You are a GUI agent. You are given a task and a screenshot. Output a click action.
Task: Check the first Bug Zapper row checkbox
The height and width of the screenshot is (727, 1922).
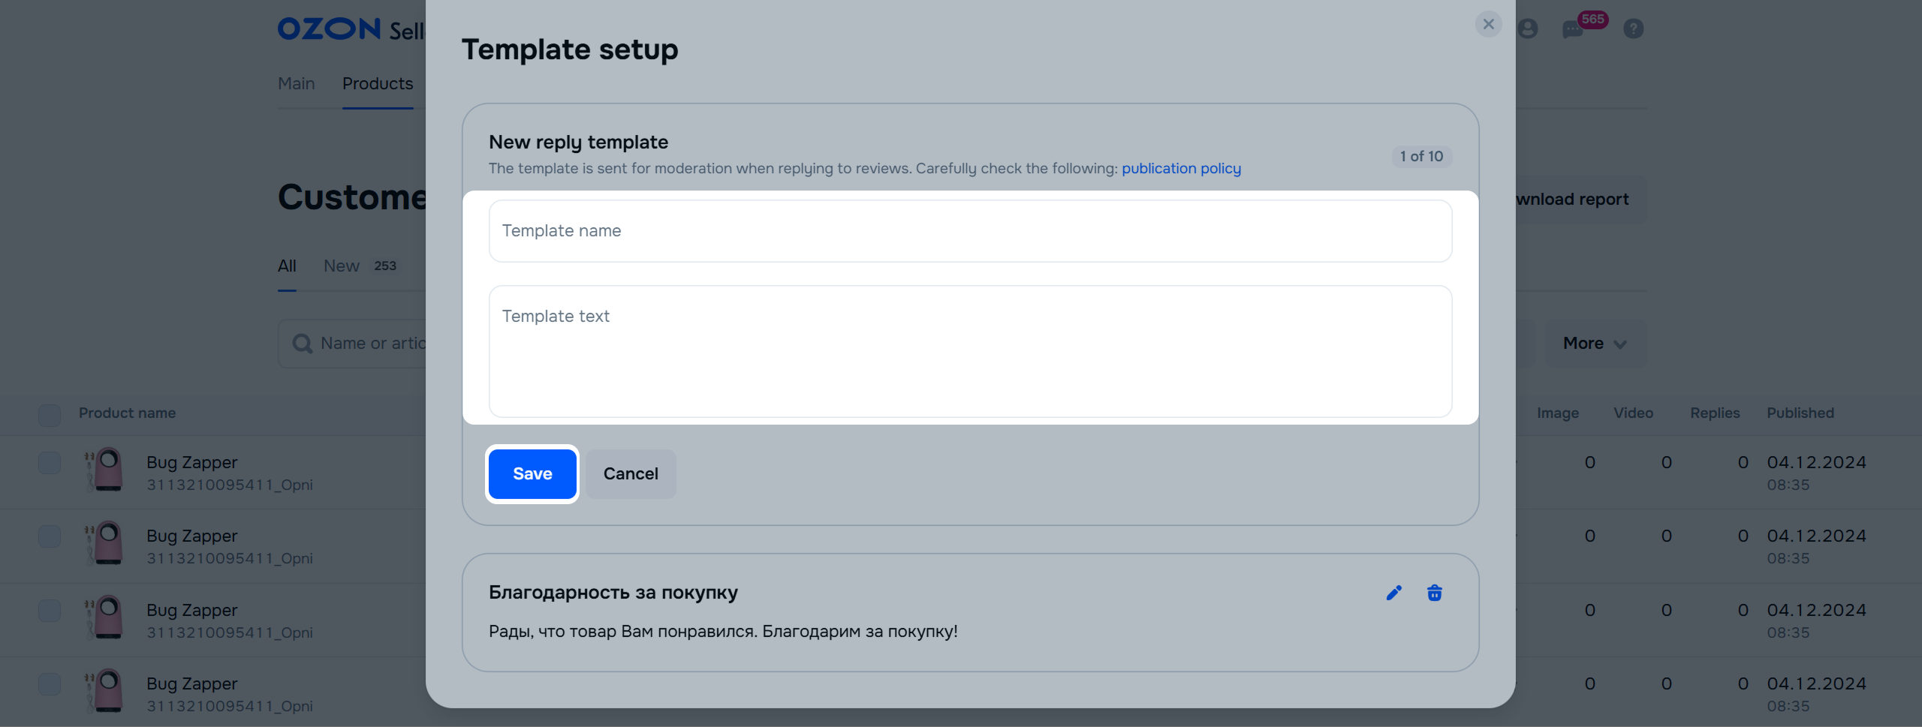click(x=50, y=463)
